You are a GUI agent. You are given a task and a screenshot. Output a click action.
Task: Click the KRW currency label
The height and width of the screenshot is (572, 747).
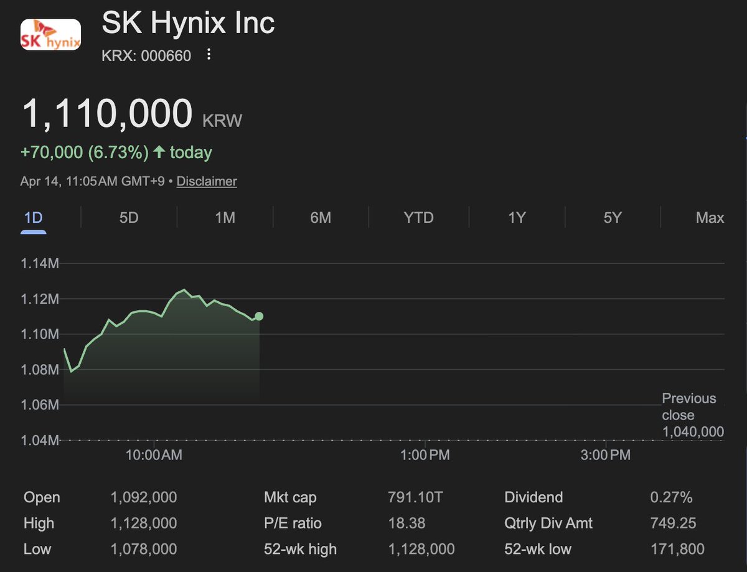222,121
